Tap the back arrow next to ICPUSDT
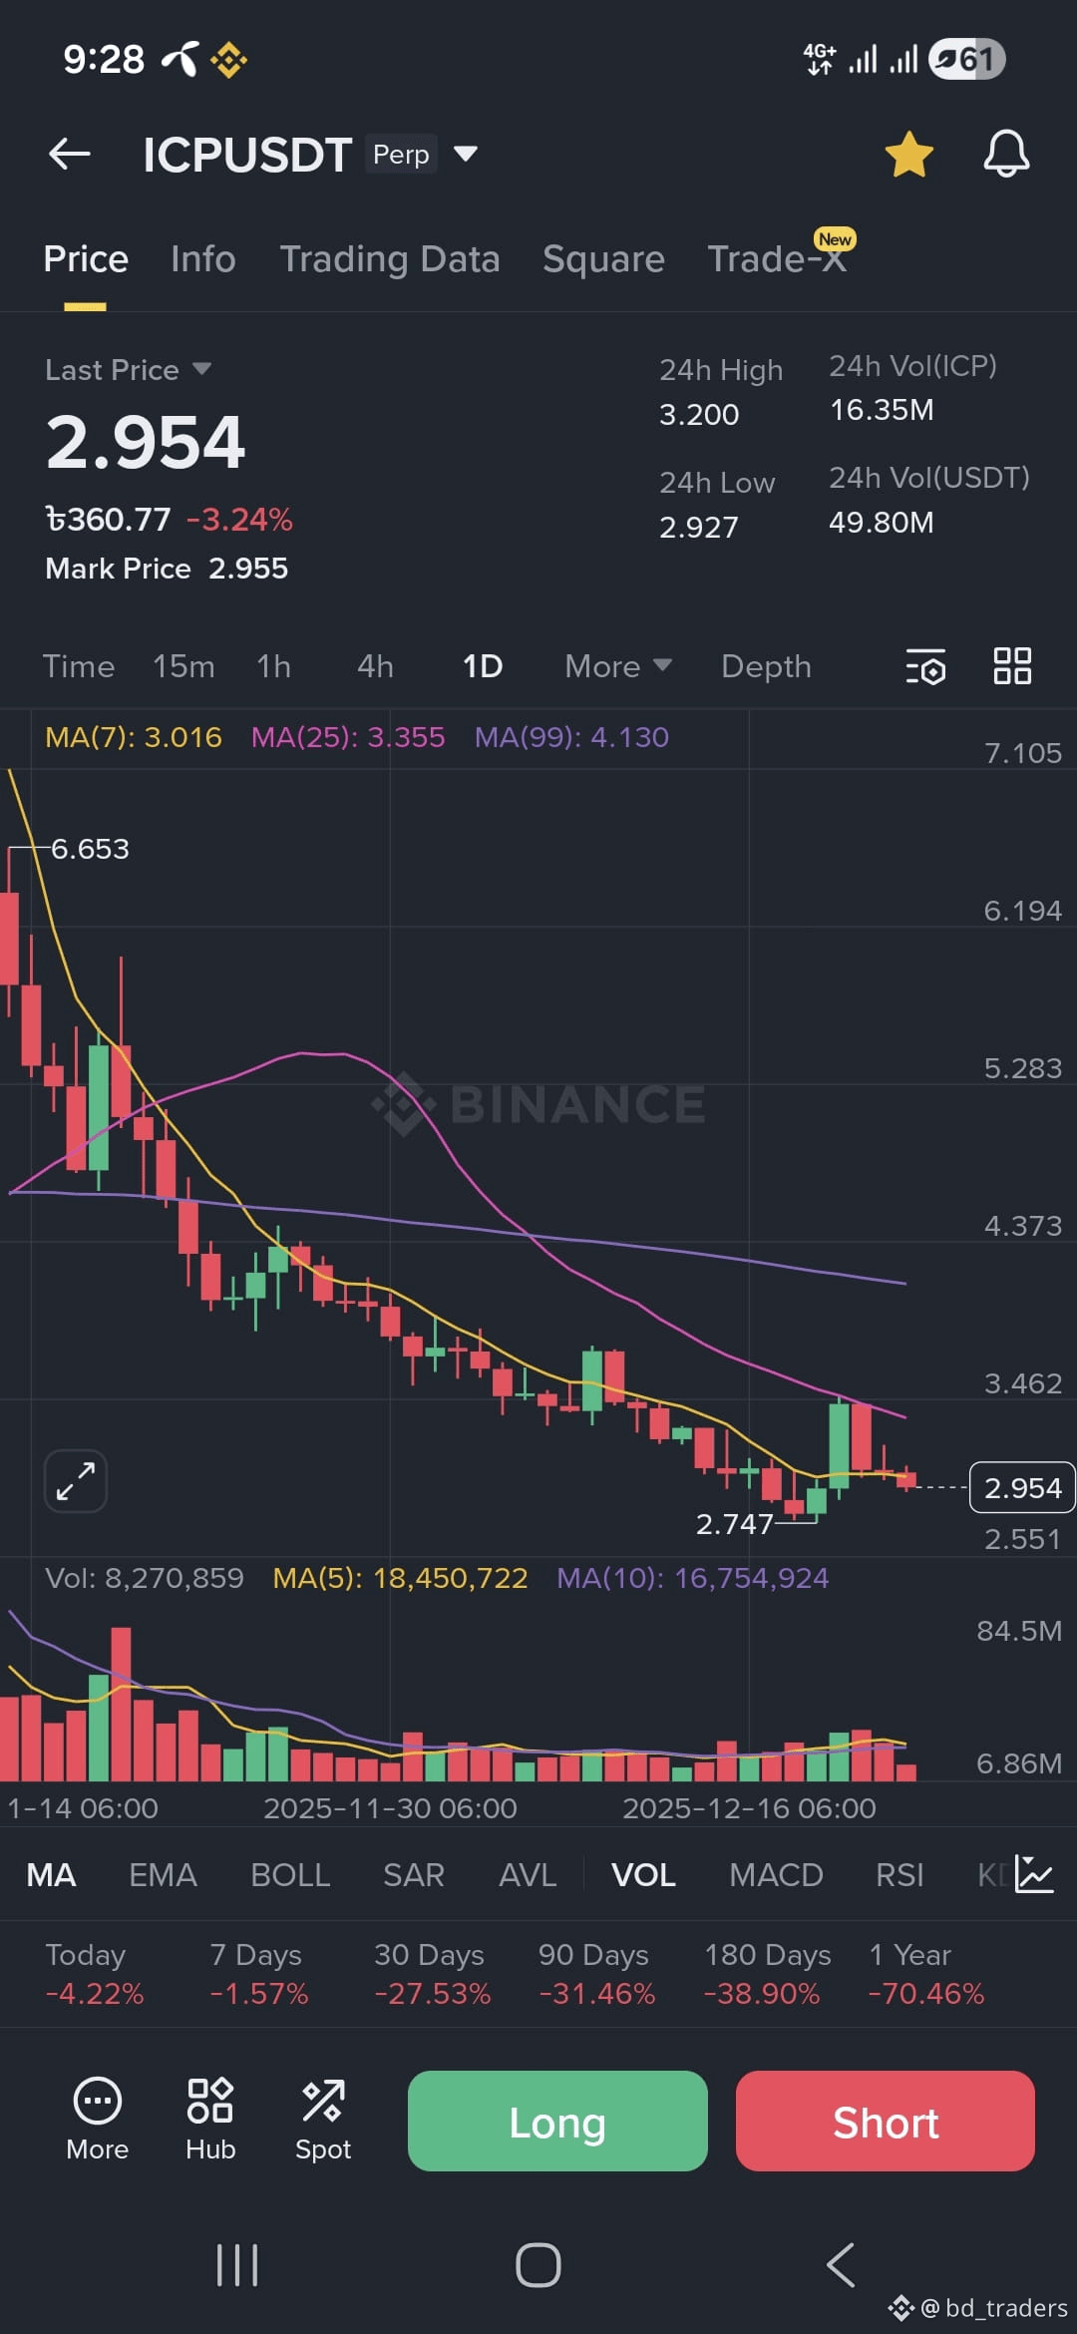The image size is (1077, 2334). coord(70,154)
